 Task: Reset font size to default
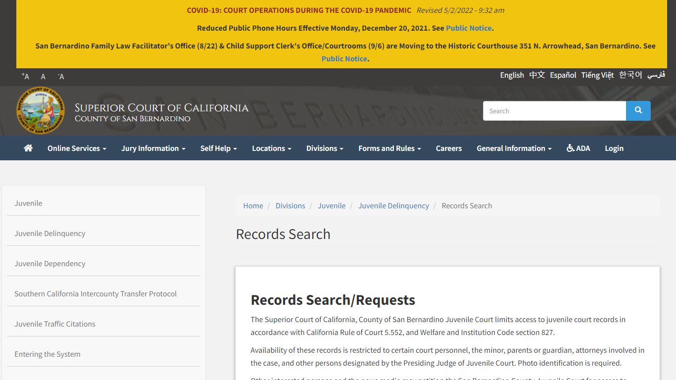pos(43,76)
